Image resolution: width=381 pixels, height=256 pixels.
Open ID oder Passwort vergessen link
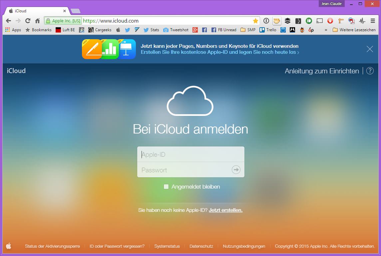point(117,246)
